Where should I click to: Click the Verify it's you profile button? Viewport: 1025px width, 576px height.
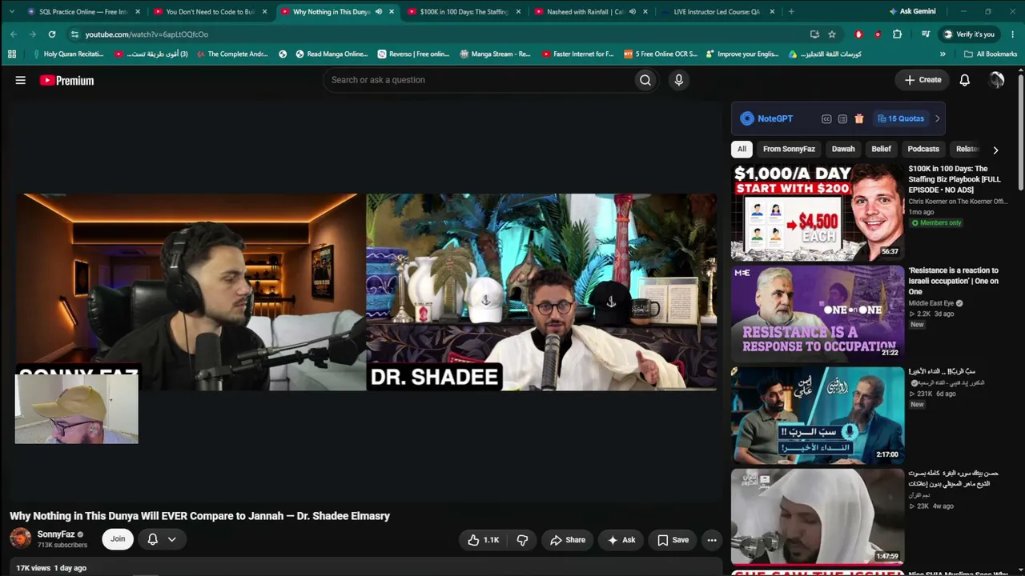968,34
